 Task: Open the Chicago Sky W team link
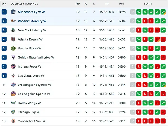pyautogui.click(x=29, y=112)
